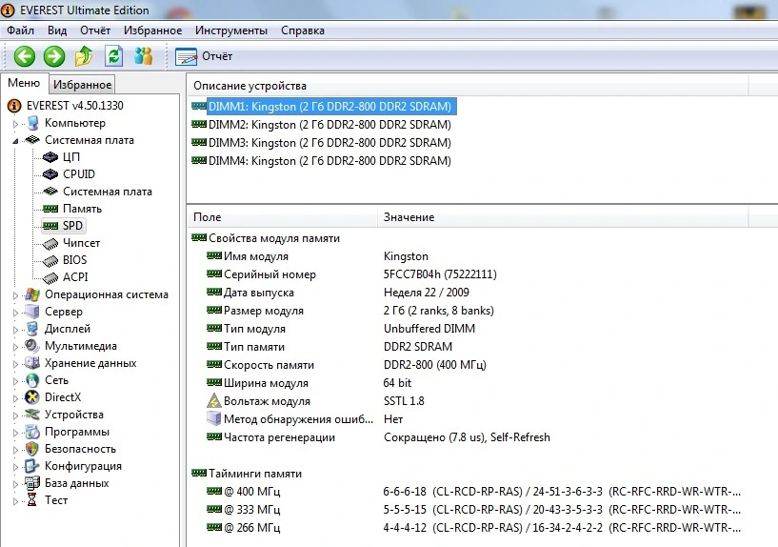Click the Отчёт toolbar button
The image size is (778, 547).
coord(204,56)
